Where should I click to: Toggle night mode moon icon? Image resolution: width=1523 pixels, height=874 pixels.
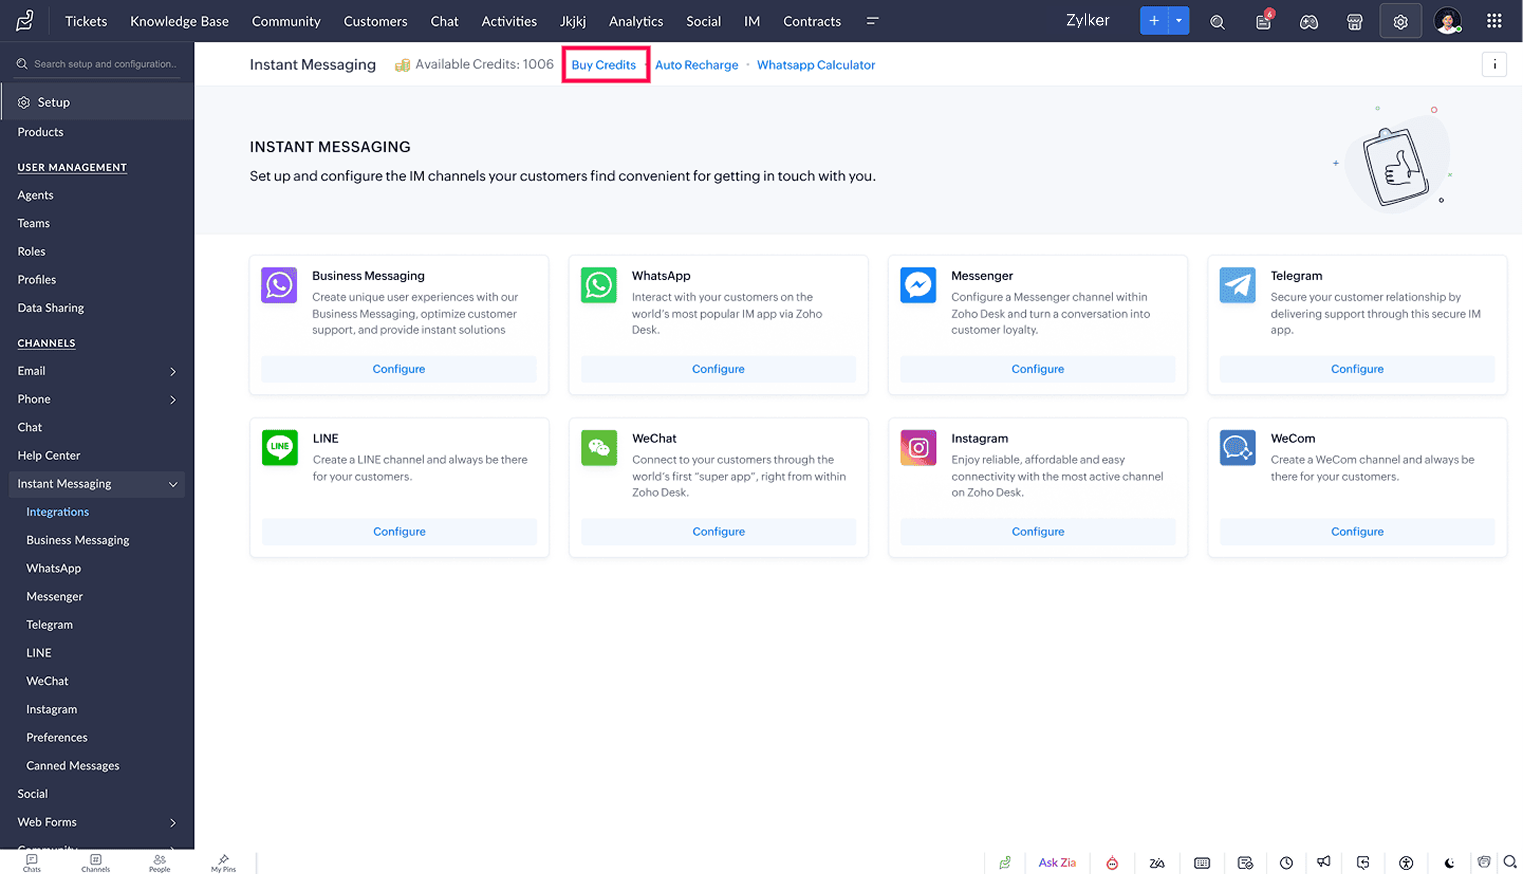(x=1449, y=863)
